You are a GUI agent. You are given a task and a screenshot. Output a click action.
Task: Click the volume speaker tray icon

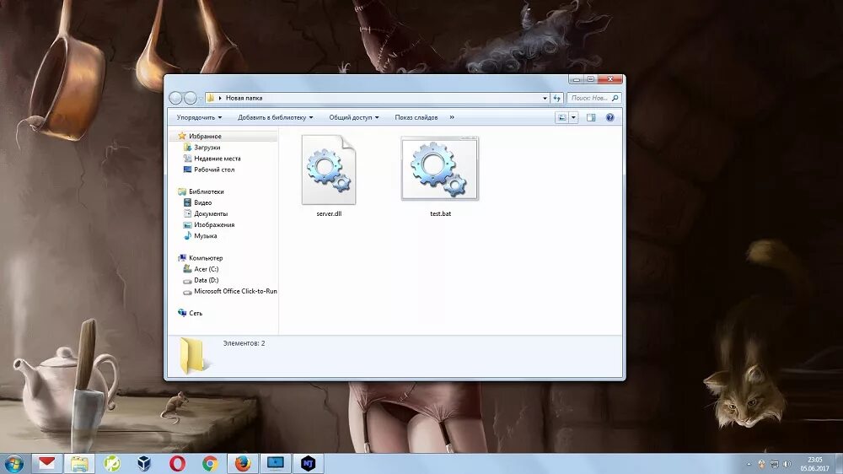click(x=787, y=464)
